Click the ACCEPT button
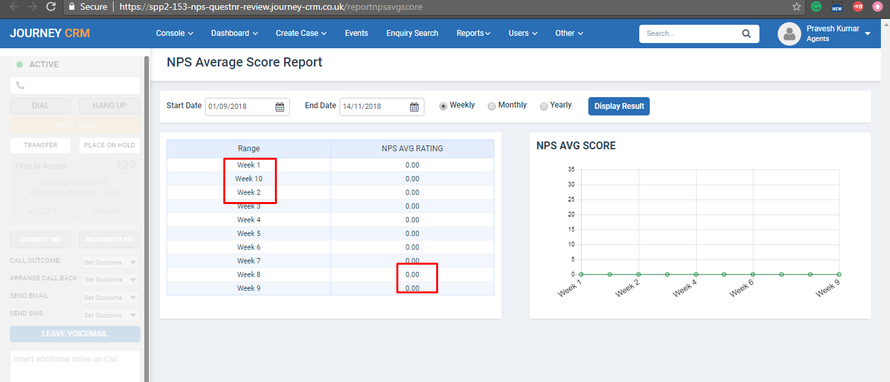890x382 pixels. [x=43, y=212]
